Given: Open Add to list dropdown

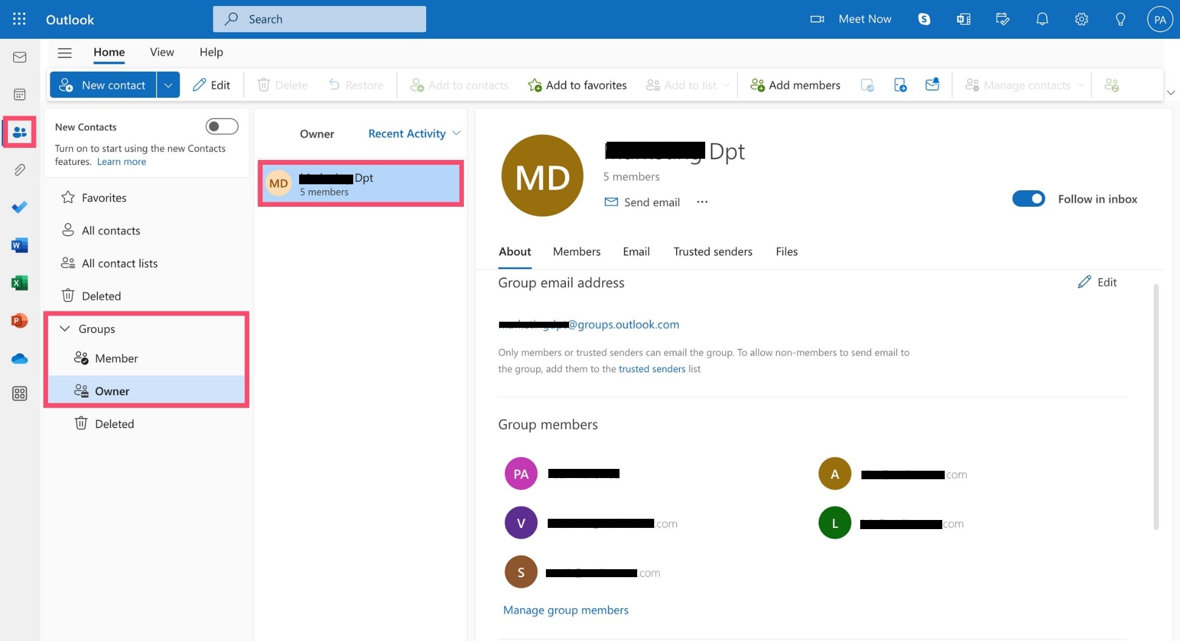Looking at the screenshot, I should [x=688, y=85].
